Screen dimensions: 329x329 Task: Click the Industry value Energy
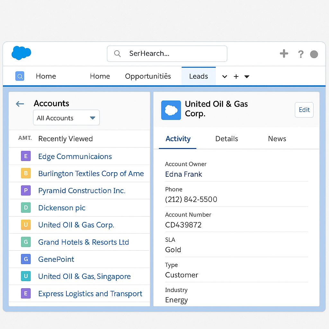pyautogui.click(x=176, y=300)
